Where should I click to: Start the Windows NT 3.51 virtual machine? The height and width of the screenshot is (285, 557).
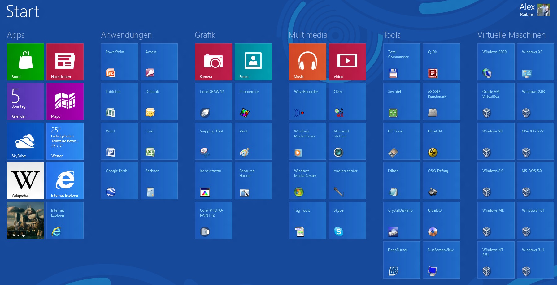pyautogui.click(x=496, y=260)
